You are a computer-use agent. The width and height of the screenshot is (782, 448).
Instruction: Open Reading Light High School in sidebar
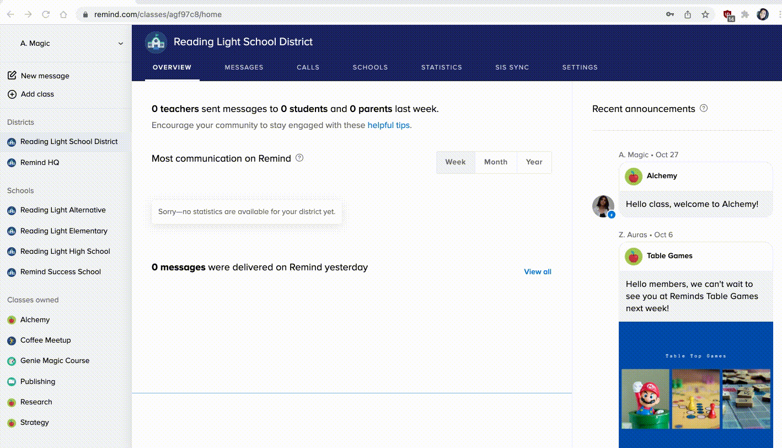click(x=65, y=252)
